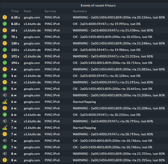This screenshot has height=164, width=168.
Task: Click the 68 s time value
Action: click(14, 30)
